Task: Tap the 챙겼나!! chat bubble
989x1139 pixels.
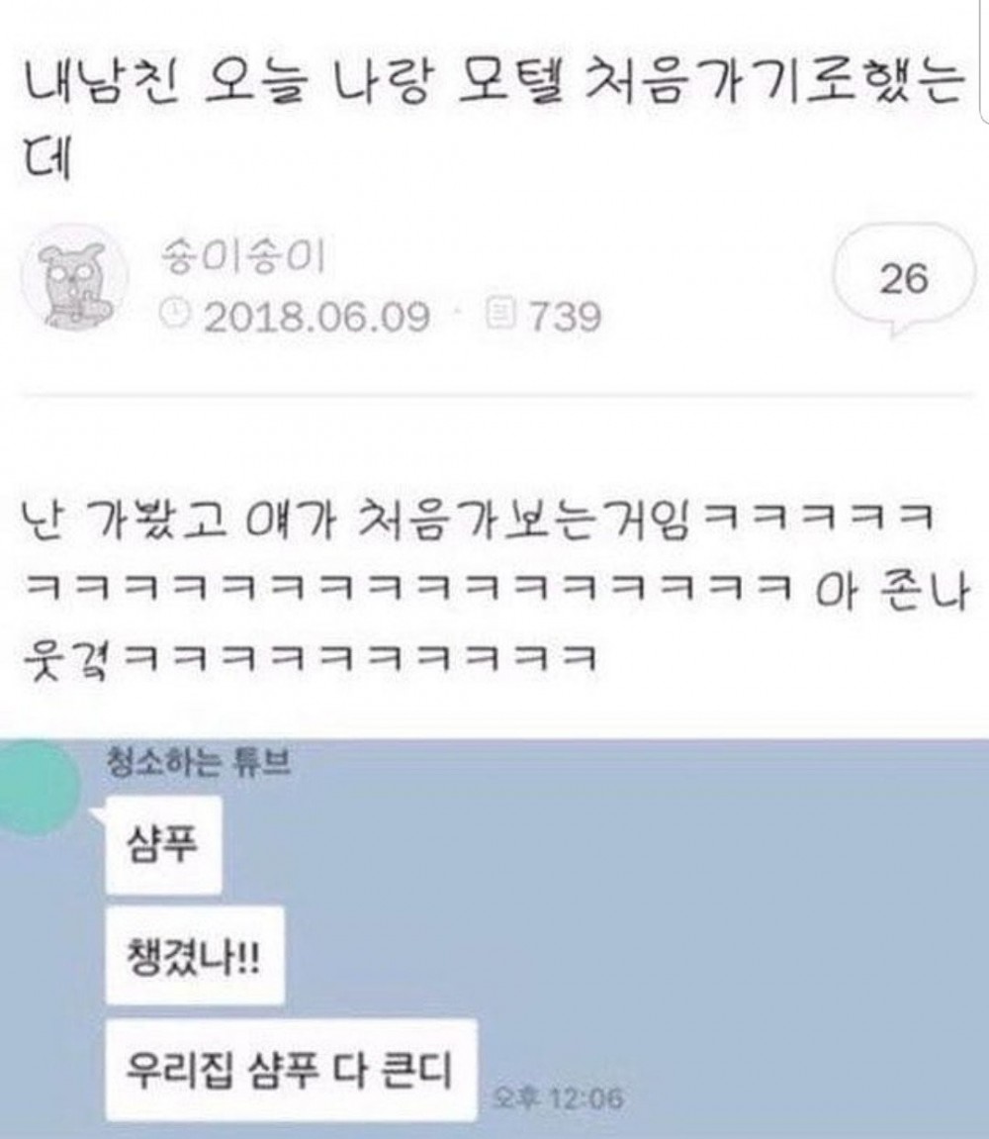Action: click(195, 955)
